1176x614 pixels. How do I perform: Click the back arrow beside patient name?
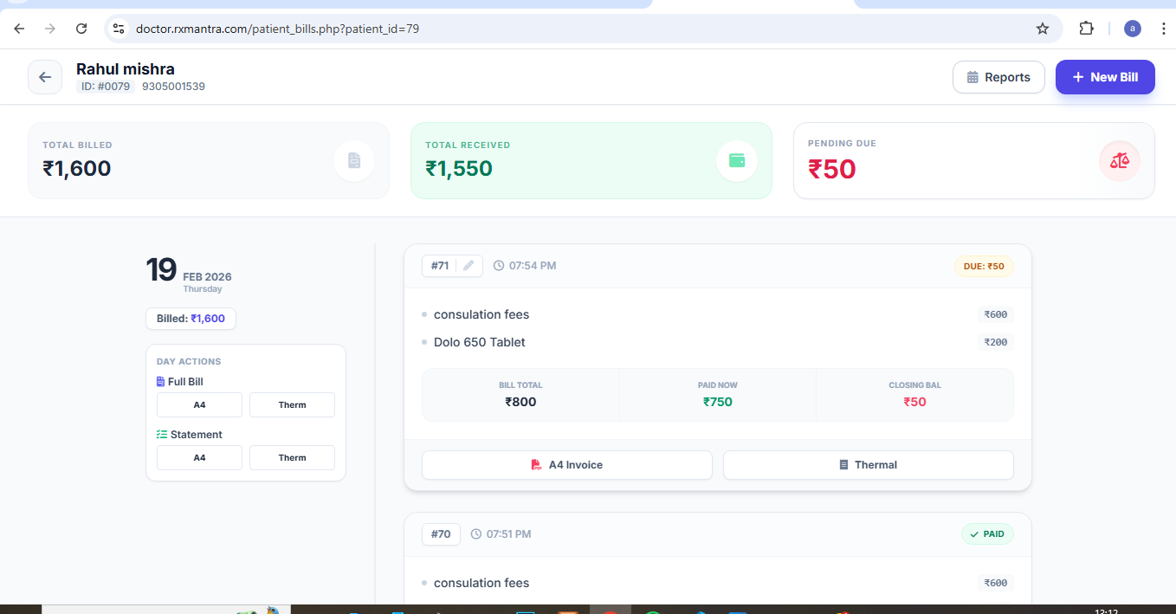tap(45, 77)
